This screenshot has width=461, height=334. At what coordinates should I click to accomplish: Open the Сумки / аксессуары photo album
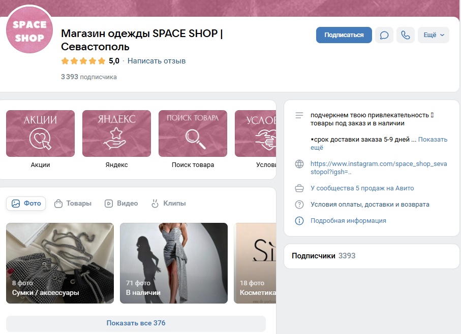59,263
